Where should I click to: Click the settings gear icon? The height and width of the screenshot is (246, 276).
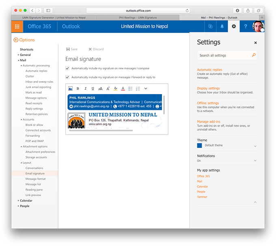point(234,26)
